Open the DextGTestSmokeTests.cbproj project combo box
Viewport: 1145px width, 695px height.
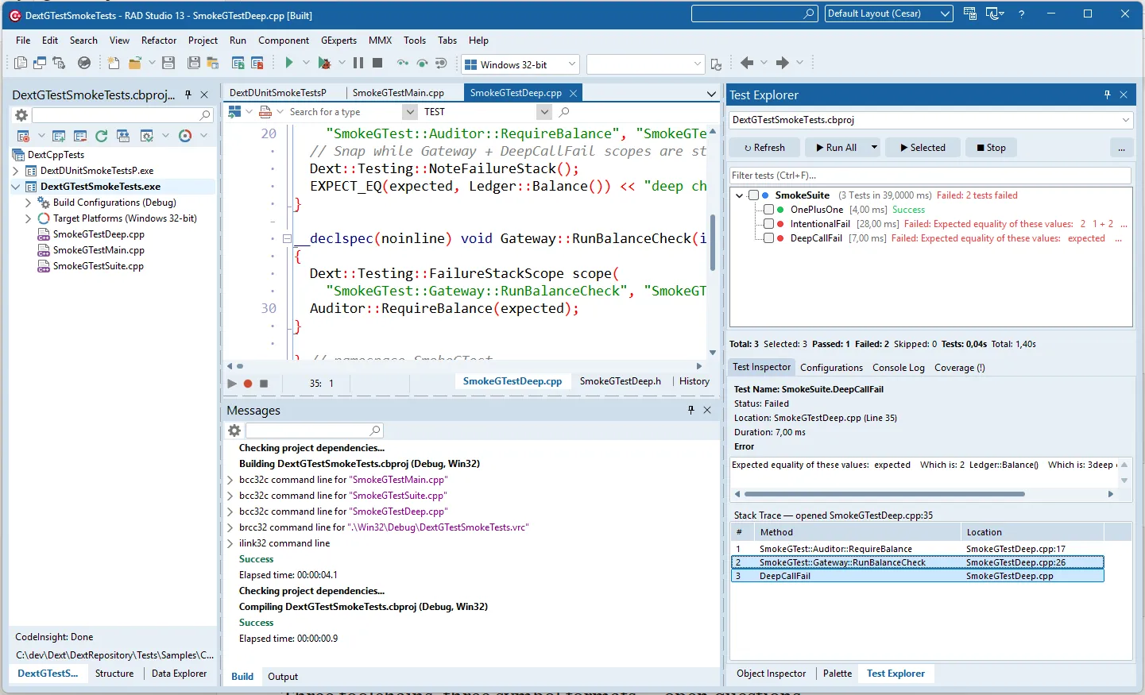point(931,120)
